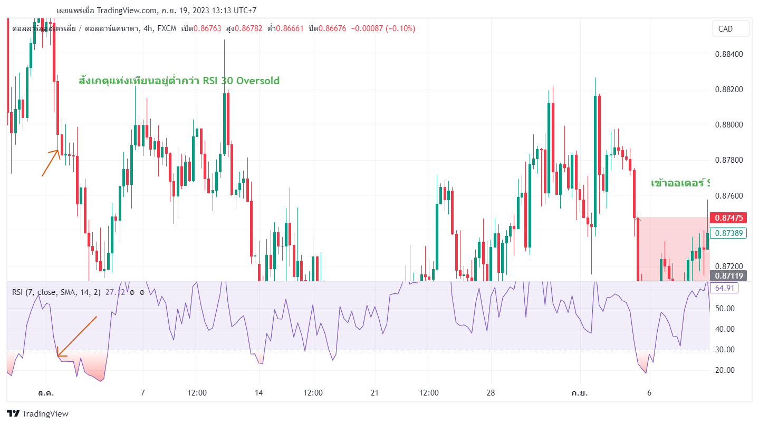Click the red 0.87475 price label

coord(728,218)
